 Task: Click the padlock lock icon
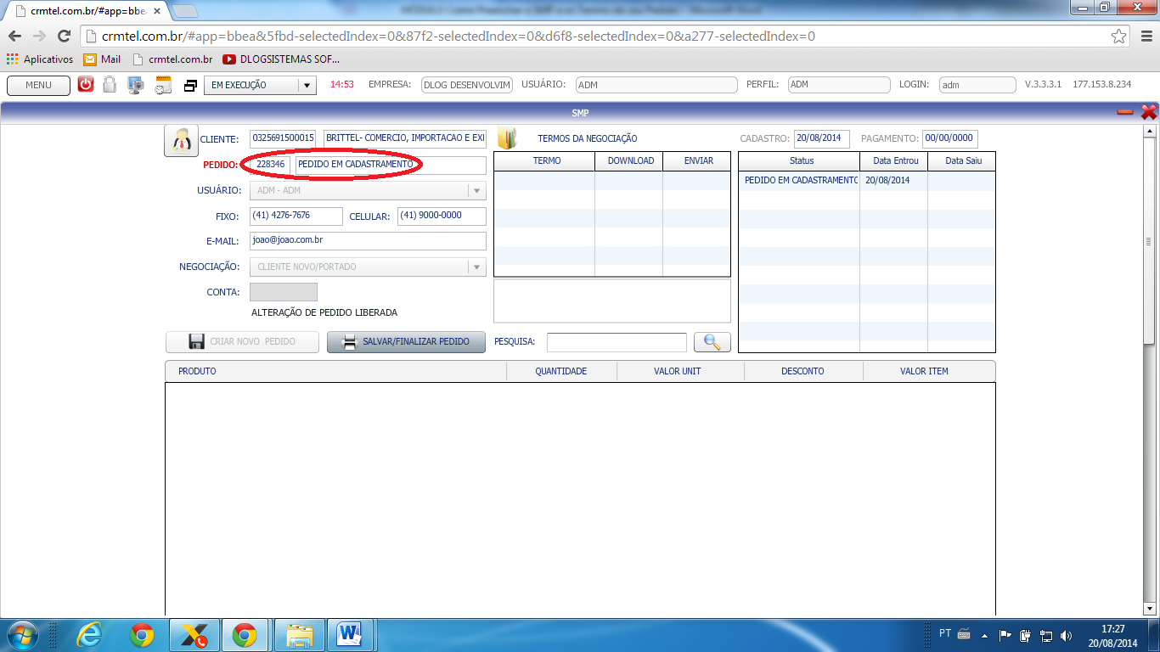[110, 84]
